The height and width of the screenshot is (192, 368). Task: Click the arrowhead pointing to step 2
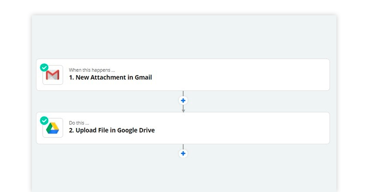pyautogui.click(x=183, y=111)
